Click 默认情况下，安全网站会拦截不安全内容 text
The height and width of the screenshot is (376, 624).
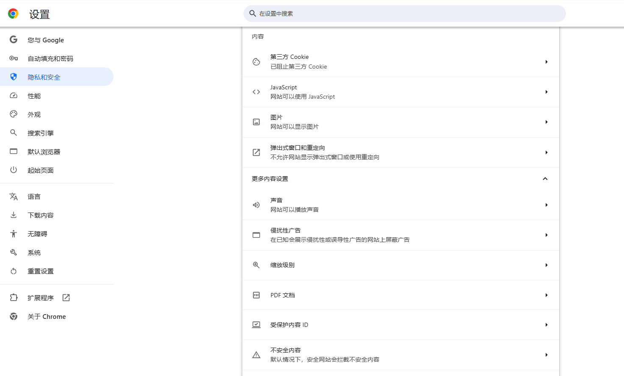click(x=325, y=359)
